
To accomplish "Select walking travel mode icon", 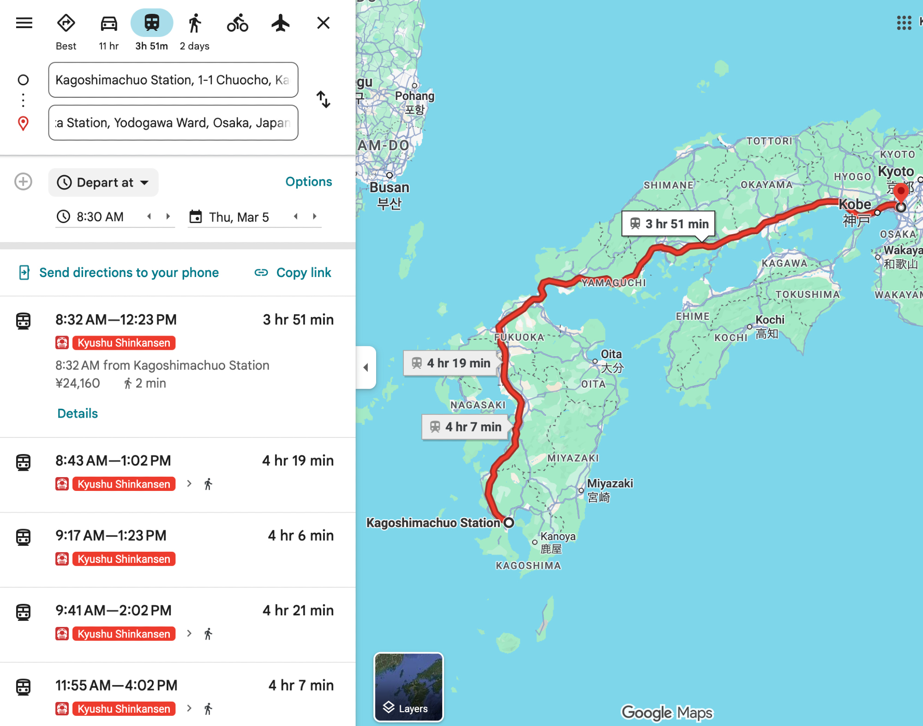I will pos(195,23).
